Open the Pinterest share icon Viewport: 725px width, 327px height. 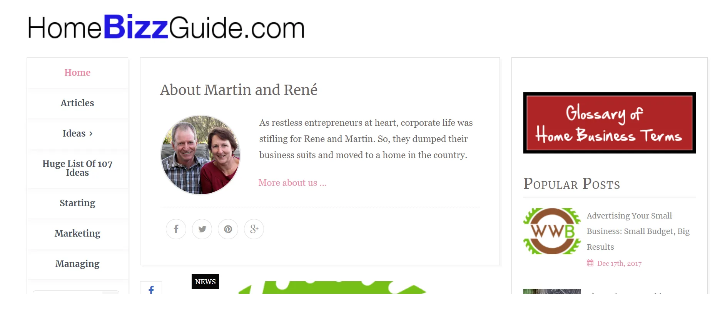(x=228, y=229)
